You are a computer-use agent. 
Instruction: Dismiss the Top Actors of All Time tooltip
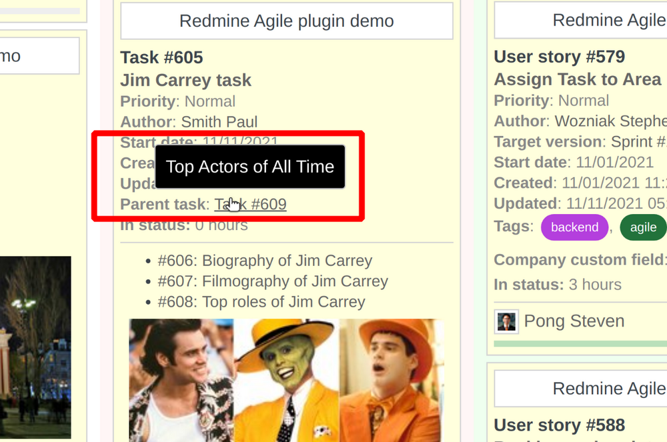(x=249, y=167)
